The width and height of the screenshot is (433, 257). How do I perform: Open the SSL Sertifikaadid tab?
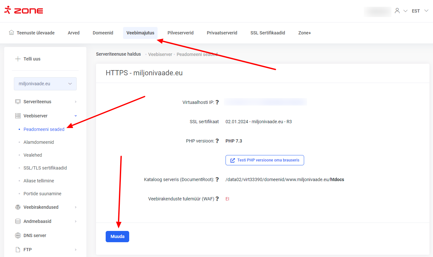tap(267, 33)
